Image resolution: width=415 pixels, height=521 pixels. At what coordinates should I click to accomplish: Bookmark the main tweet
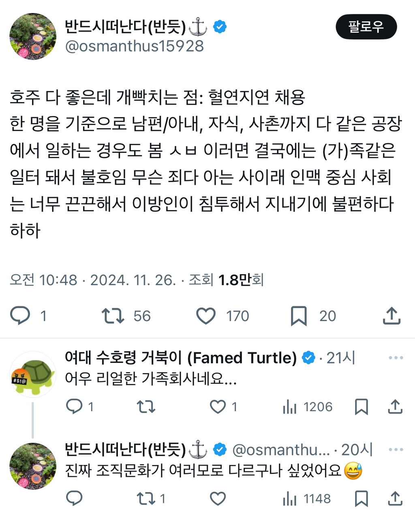pos(300,315)
